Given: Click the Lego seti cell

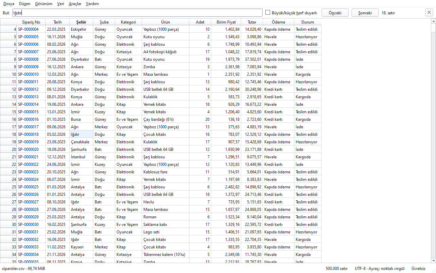Looking at the screenshot, I should click(x=166, y=232).
